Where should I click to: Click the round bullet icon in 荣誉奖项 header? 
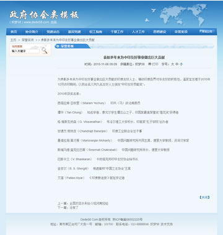click(58, 46)
